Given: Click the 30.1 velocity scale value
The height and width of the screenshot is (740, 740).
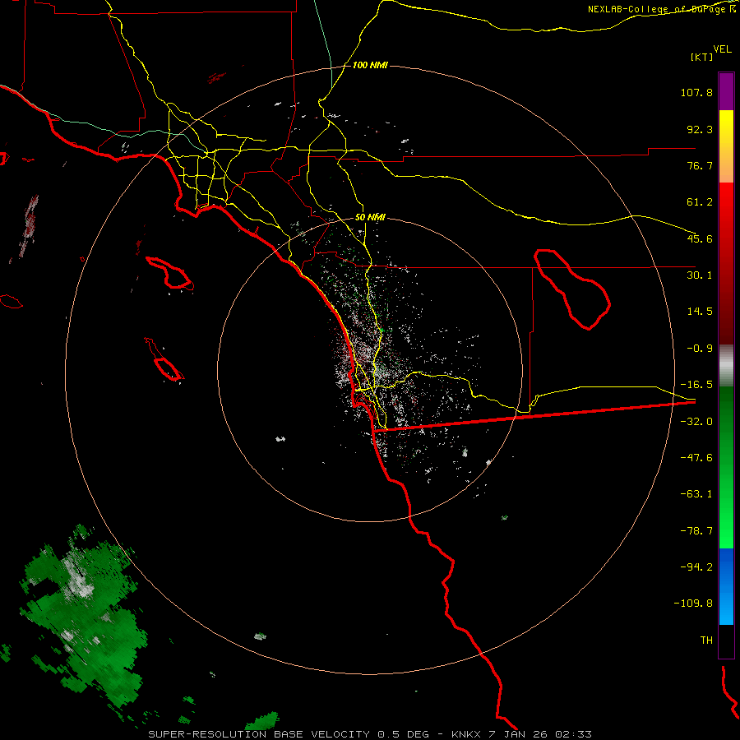Looking at the screenshot, I should click(700, 275).
